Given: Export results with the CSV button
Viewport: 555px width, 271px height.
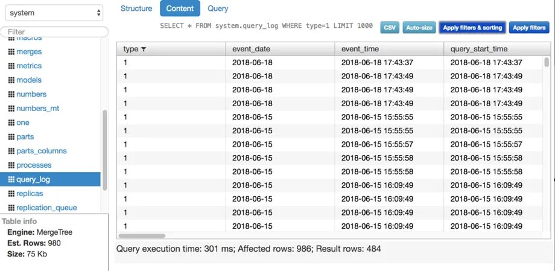Looking at the screenshot, I should 390,28.
